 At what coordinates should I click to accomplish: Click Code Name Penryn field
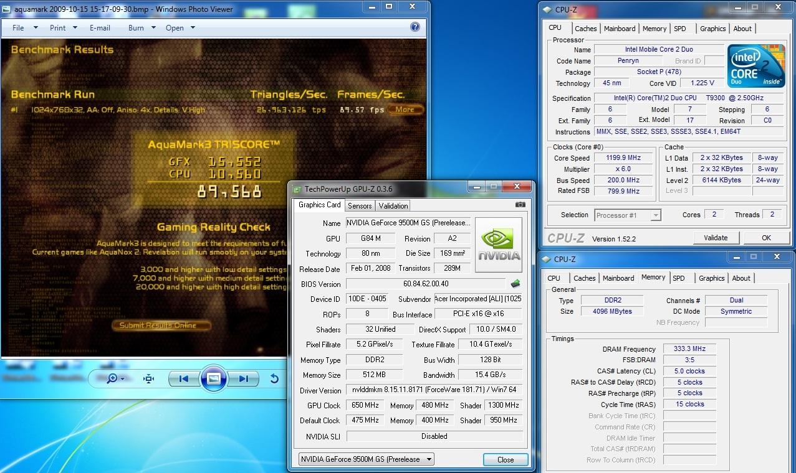click(628, 61)
